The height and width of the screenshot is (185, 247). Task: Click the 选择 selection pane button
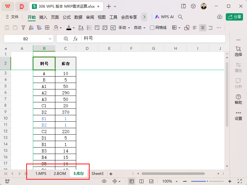tap(238, 51)
